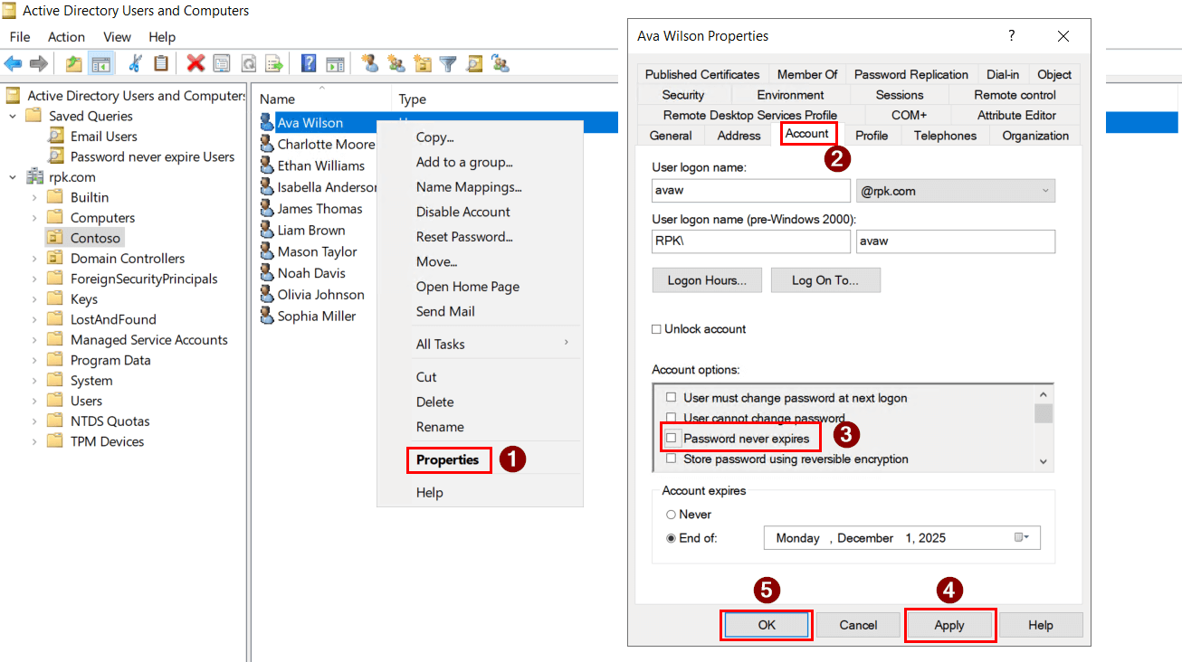Switch to the Profile tab

click(872, 135)
